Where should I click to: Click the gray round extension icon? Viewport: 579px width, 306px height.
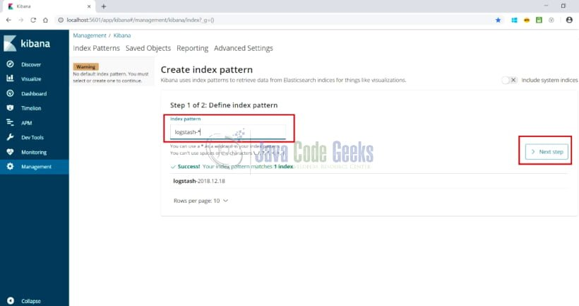point(551,20)
